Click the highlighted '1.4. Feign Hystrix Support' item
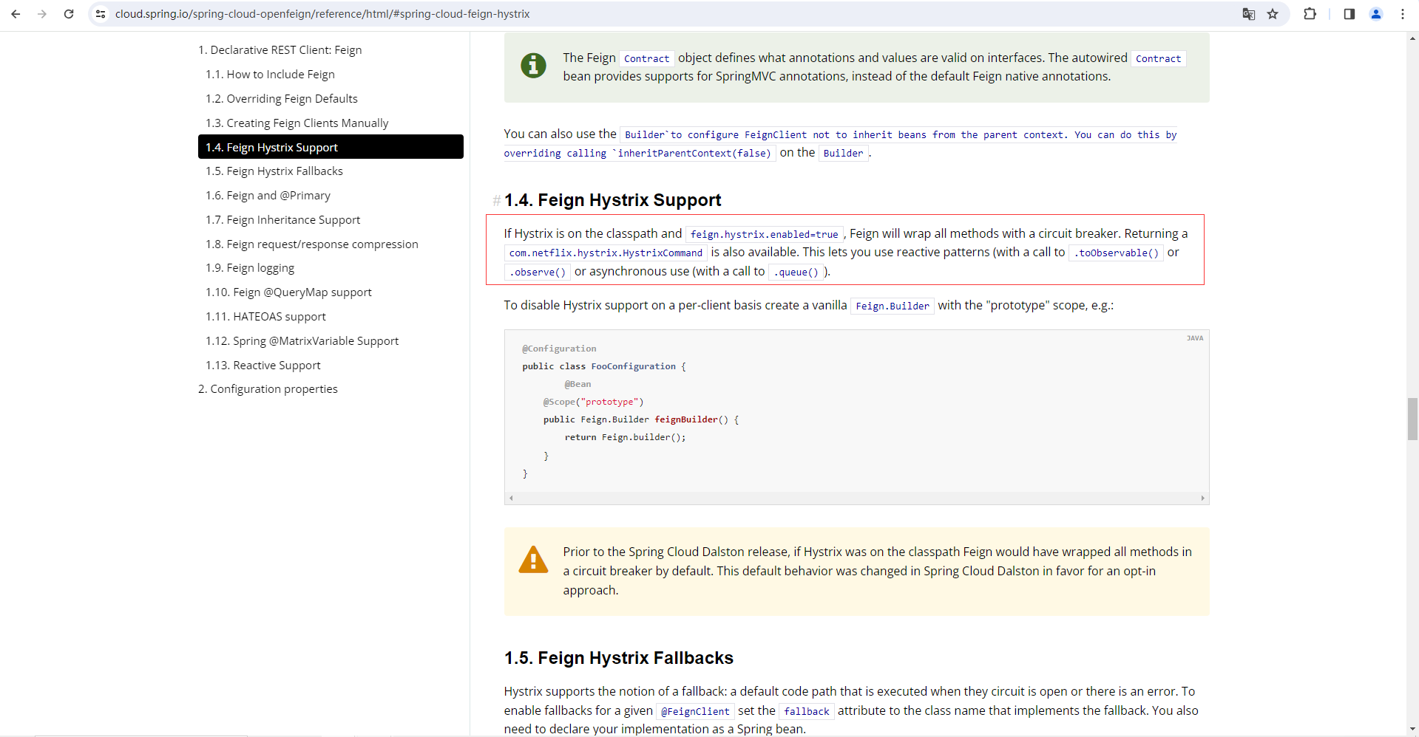Image resolution: width=1419 pixels, height=737 pixels. tap(271, 147)
